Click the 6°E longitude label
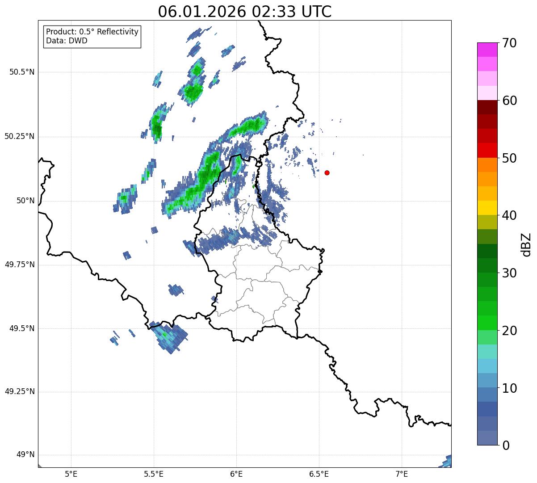The height and width of the screenshot is (483, 537). (x=236, y=474)
